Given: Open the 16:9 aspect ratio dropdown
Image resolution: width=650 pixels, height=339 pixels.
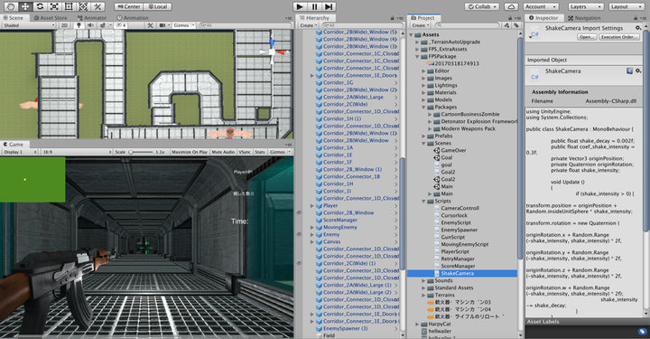Looking at the screenshot, I should tap(77, 152).
